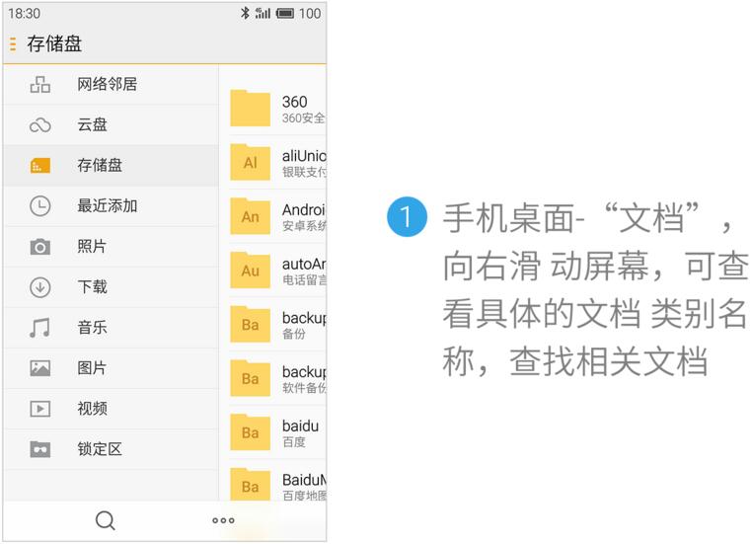Select 图片 menu entry

[111, 368]
